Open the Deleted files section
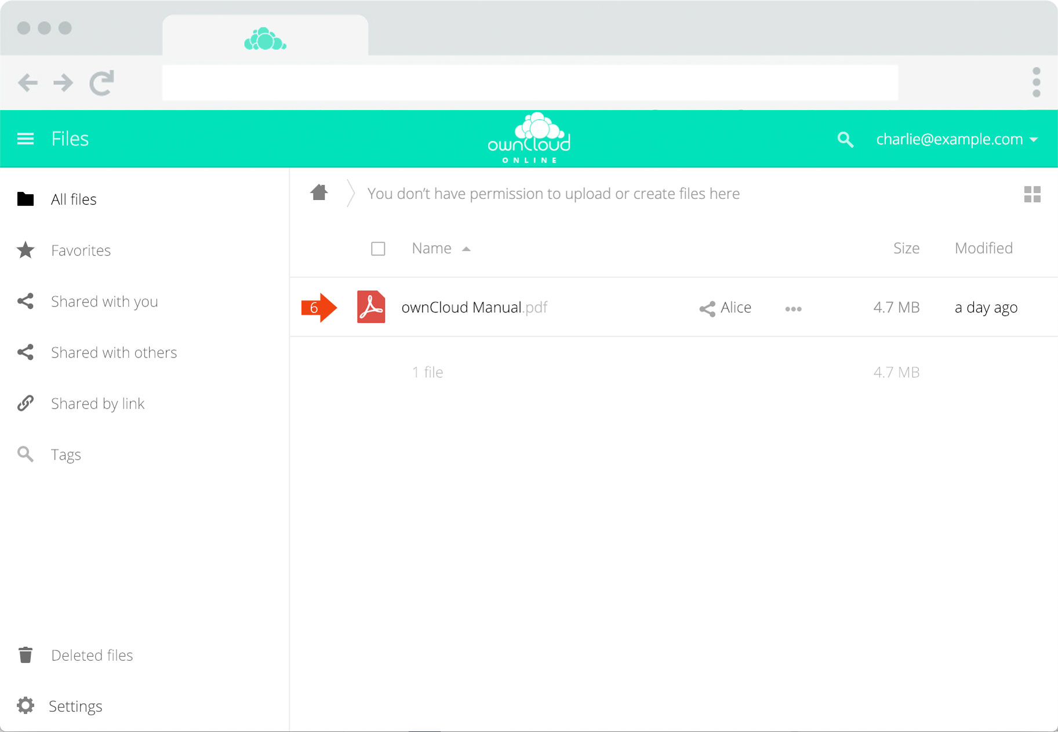 [x=92, y=655]
